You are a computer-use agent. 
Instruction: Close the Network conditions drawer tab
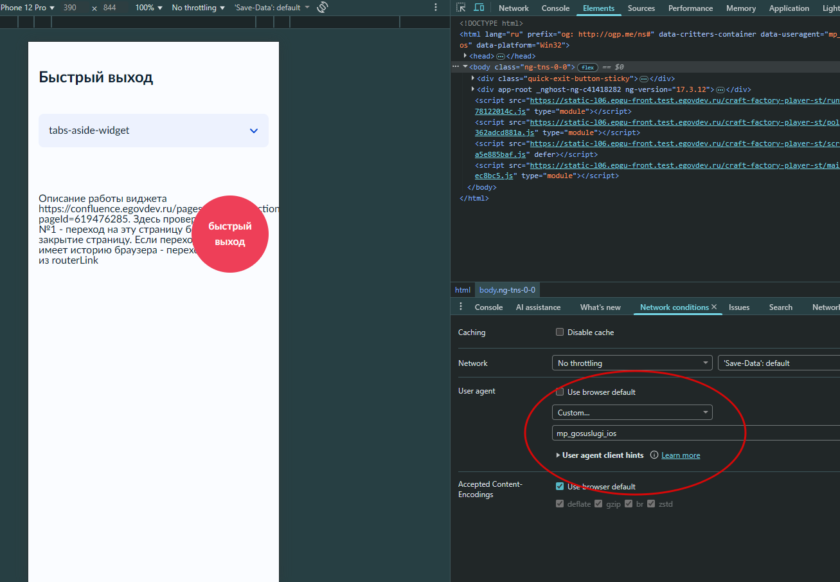pos(713,307)
